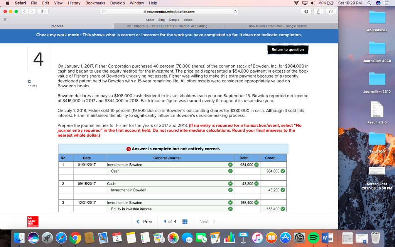
Task: Open the History menu
Action: click(74, 3)
